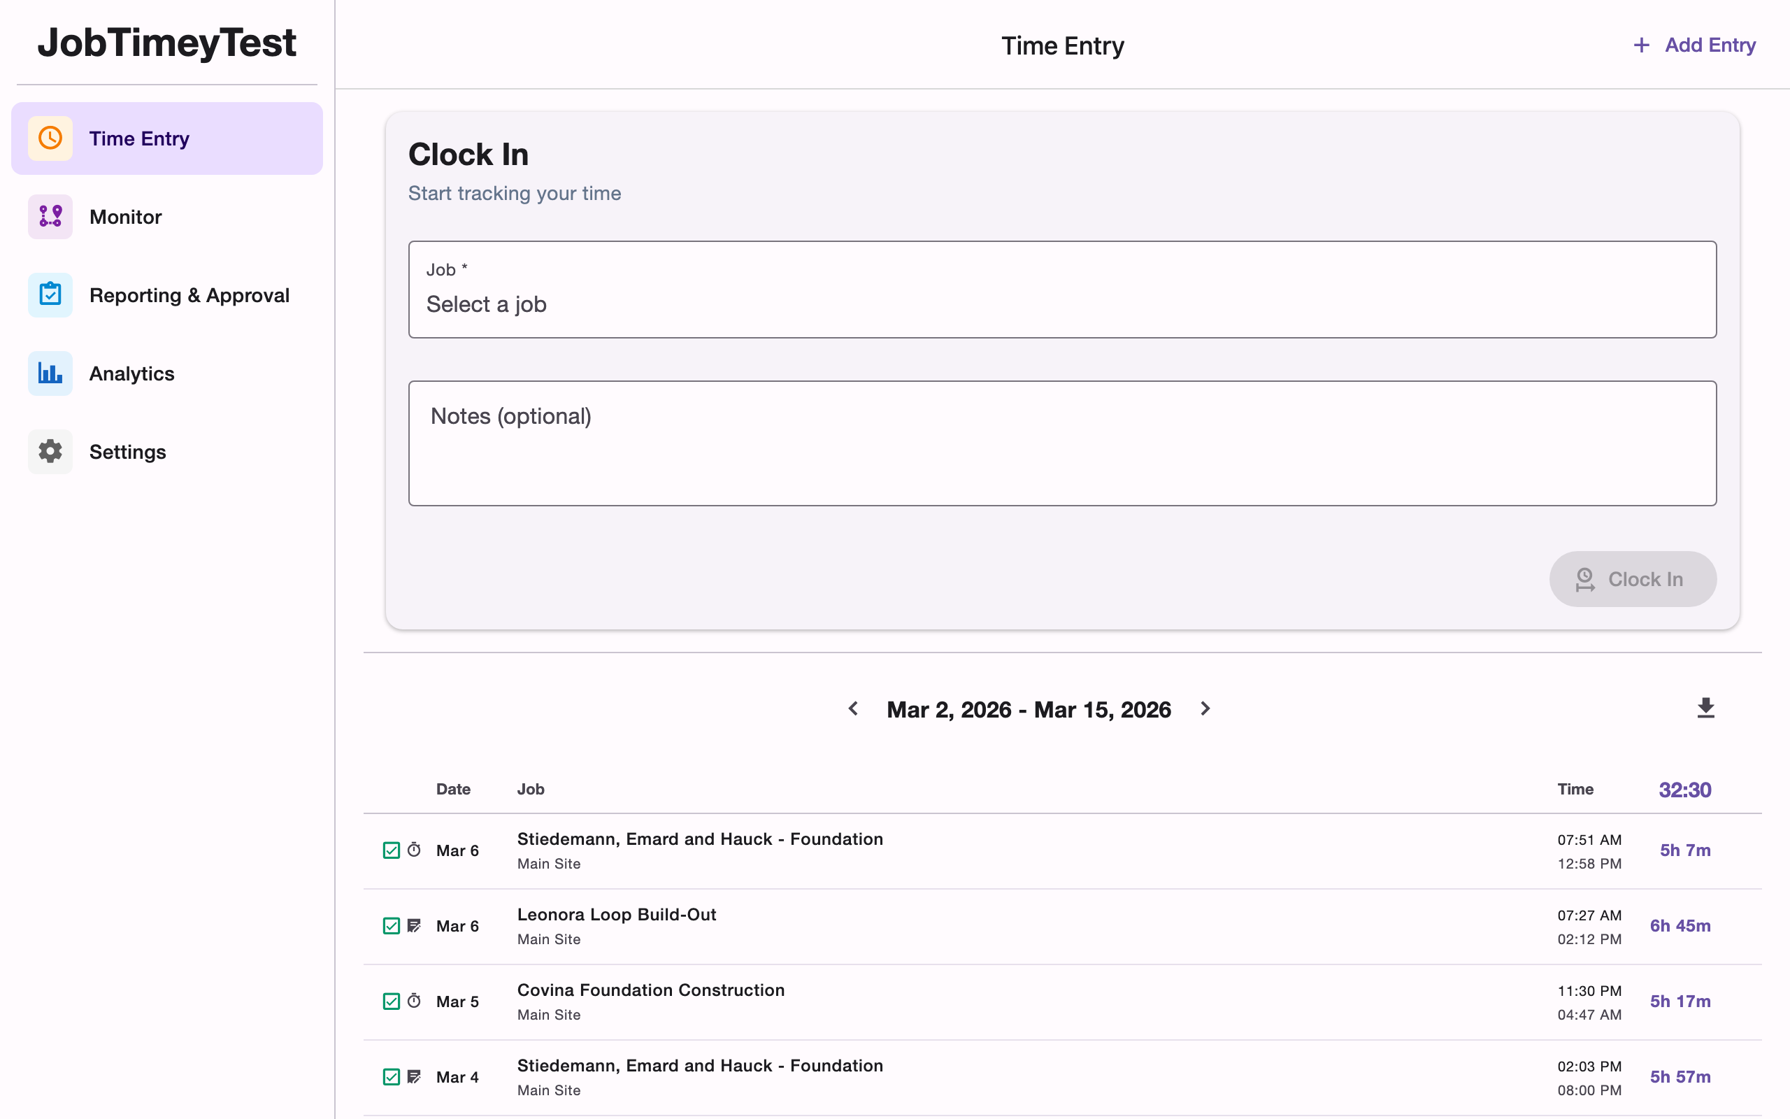The width and height of the screenshot is (1790, 1119).
Task: Click the manual edit icon on Mar 4 entry
Action: click(x=415, y=1077)
